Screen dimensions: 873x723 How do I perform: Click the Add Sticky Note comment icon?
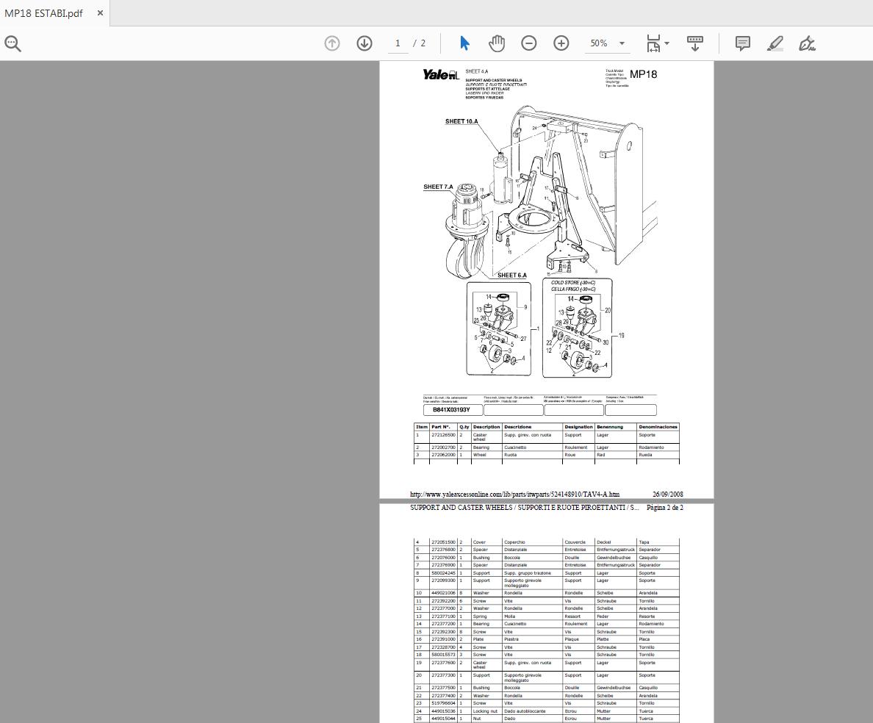pos(742,43)
